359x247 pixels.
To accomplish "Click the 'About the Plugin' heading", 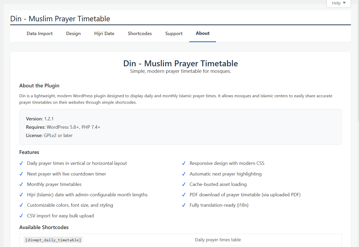I will point(39,86).
